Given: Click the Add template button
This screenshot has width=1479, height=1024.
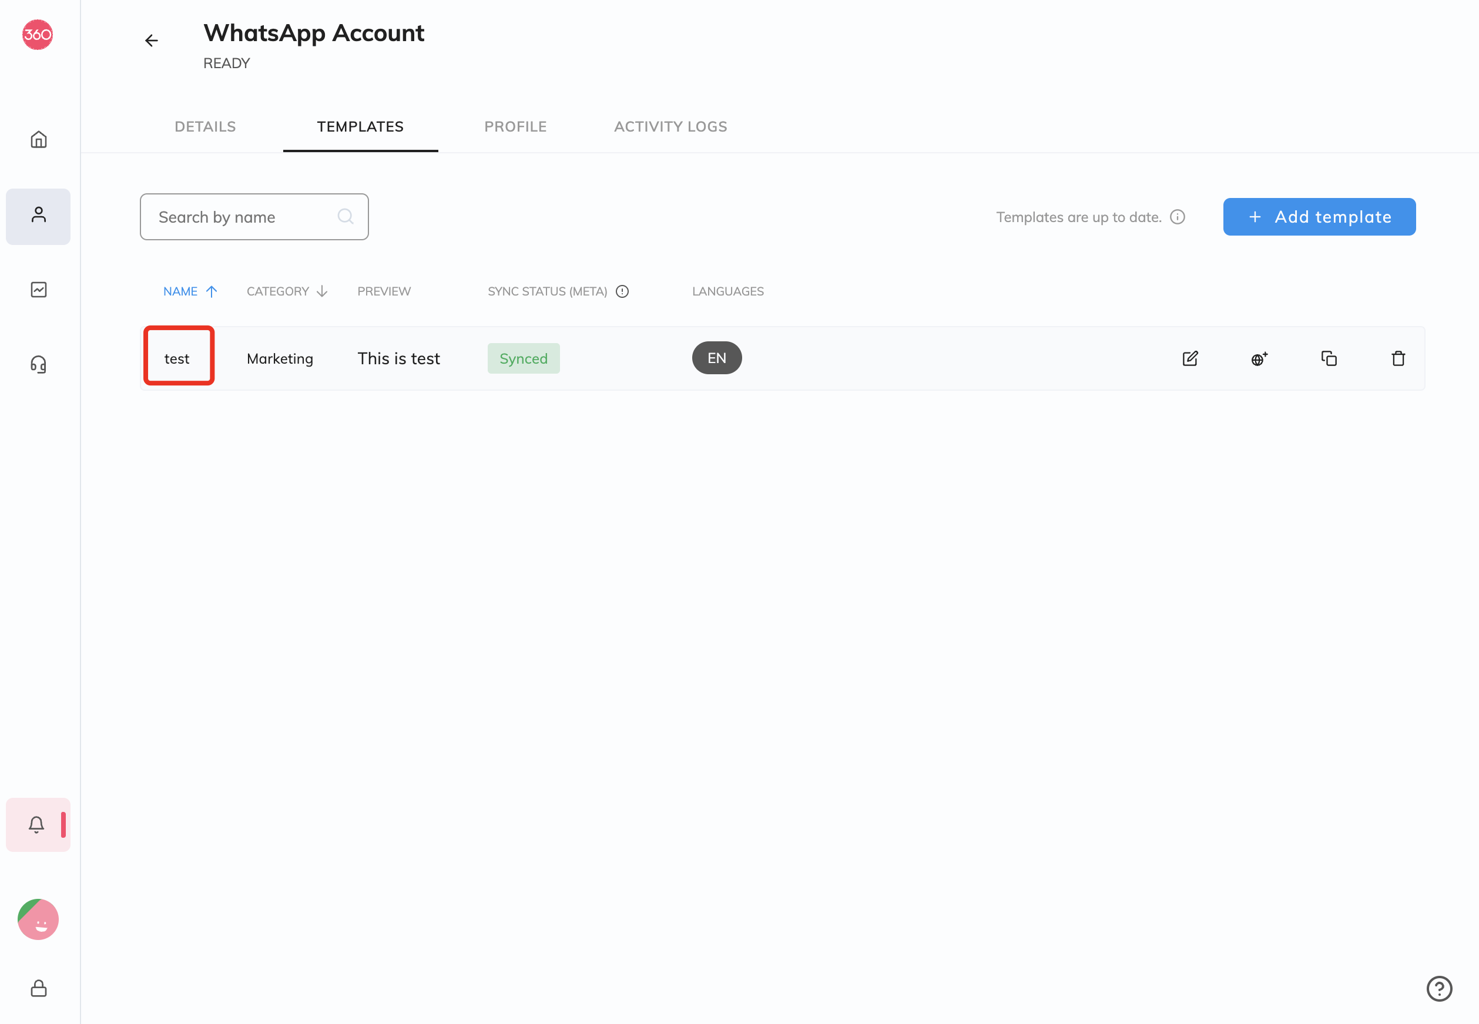Looking at the screenshot, I should 1319,217.
